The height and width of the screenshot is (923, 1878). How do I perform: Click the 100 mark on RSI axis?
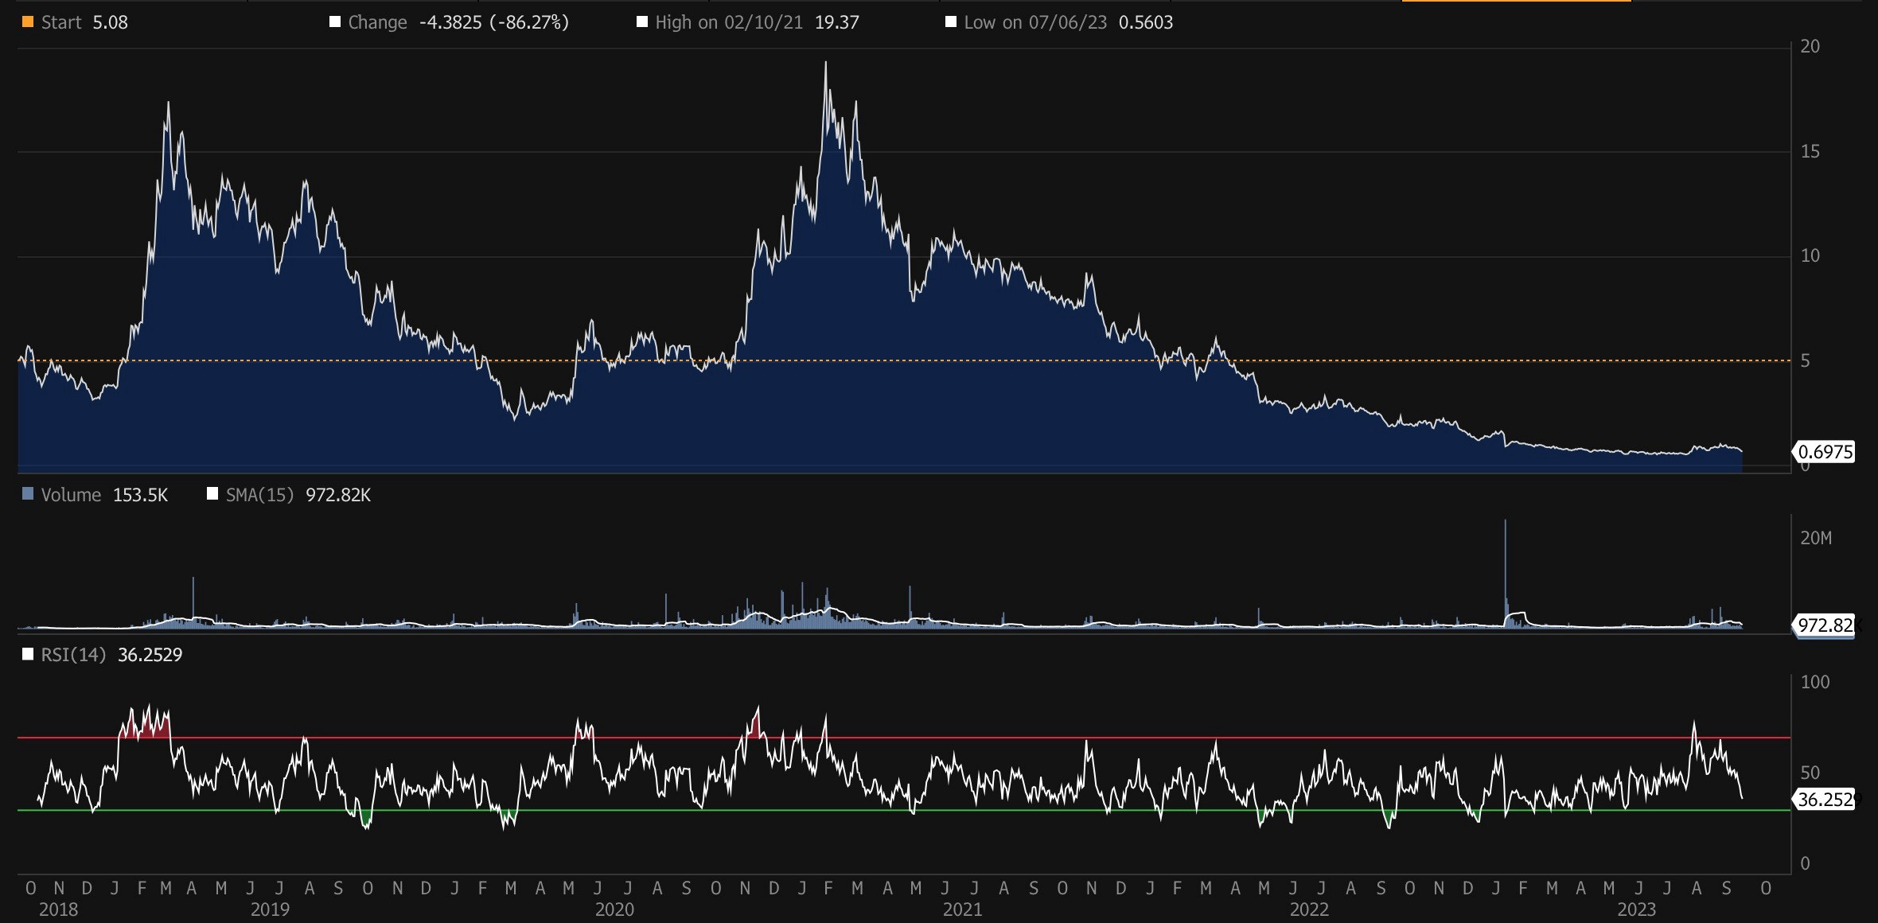pos(1814,682)
